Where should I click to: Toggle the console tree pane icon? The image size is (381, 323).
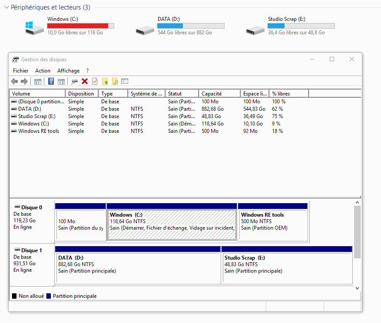[38, 82]
